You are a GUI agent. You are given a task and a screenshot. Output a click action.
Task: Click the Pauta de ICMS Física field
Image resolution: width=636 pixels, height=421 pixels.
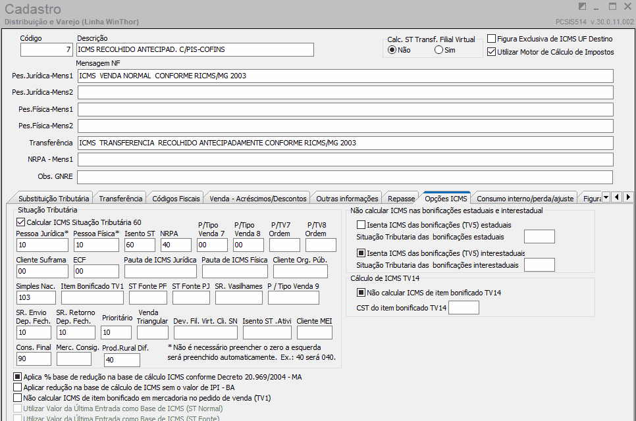pyautogui.click(x=235, y=272)
